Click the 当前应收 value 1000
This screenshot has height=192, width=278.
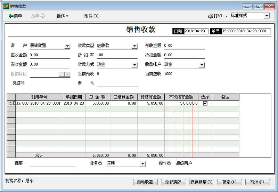tap(168, 74)
